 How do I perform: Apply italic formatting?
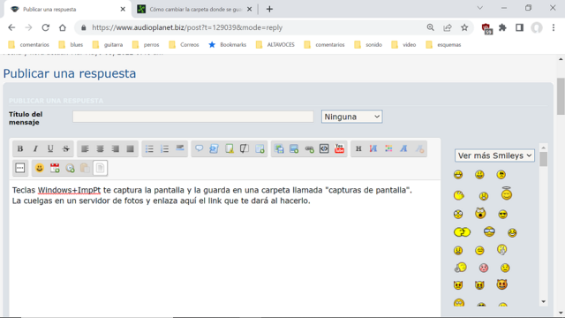35,148
